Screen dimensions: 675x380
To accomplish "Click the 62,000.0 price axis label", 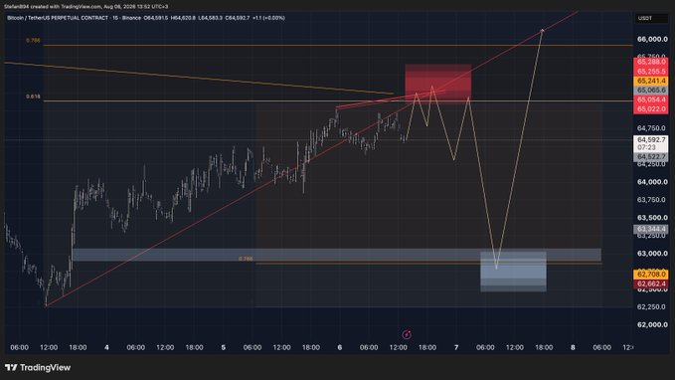I will click(x=652, y=325).
